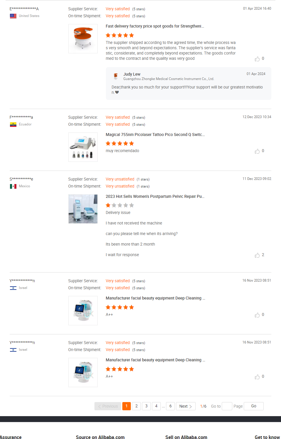Go to page 2 of reviews
Image resolution: width=281 pixels, height=439 pixels.
(x=136, y=406)
